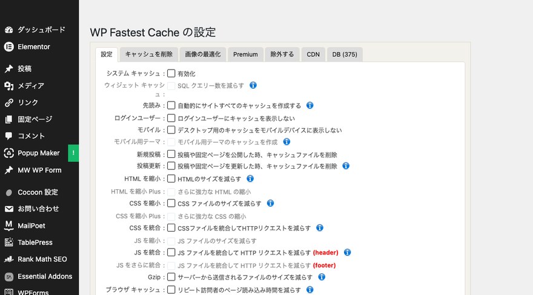Click the MW WP Form pin icon
This screenshot has height=295, width=533.
[9, 170]
